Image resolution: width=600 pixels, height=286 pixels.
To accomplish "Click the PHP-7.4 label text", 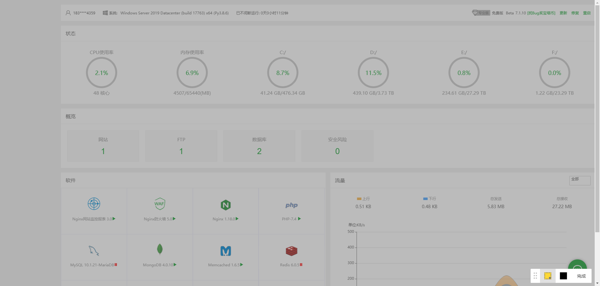I will click(x=289, y=219).
